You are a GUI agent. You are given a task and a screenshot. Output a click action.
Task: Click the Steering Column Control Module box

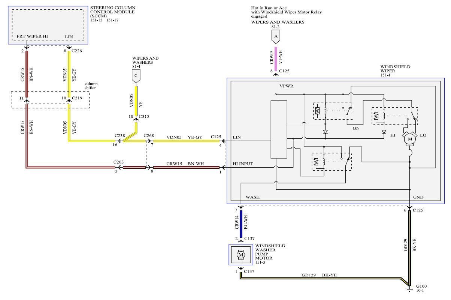click(48, 25)
